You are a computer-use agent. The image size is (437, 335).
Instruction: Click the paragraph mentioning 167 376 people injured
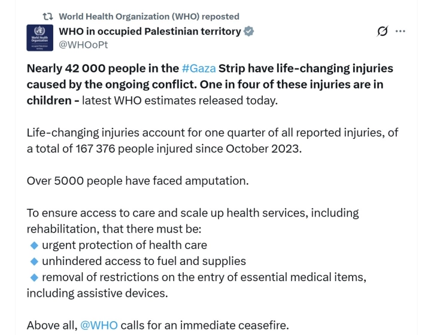point(213,140)
